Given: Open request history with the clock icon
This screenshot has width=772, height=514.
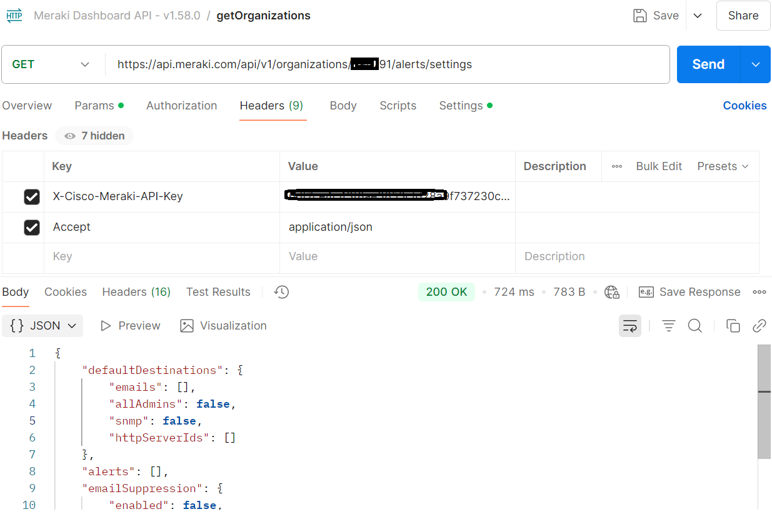Looking at the screenshot, I should pos(281,291).
